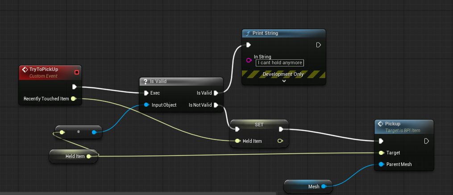
Task: Click the Parent Mesh pin on Pickup
Action: point(381,164)
